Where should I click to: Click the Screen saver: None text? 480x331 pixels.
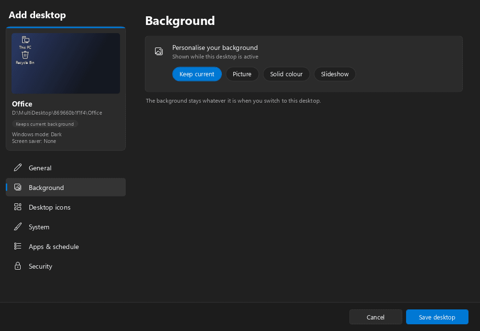click(34, 141)
